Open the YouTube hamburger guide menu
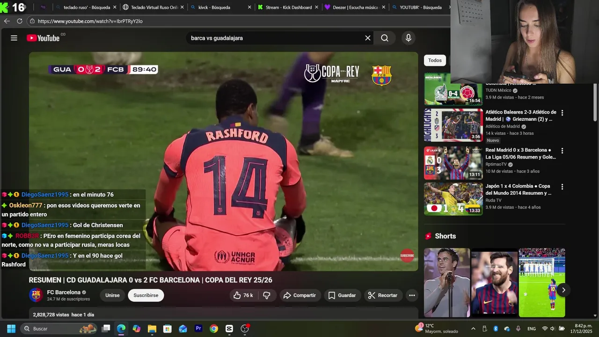Viewport: 599px width, 337px height. tap(14, 38)
